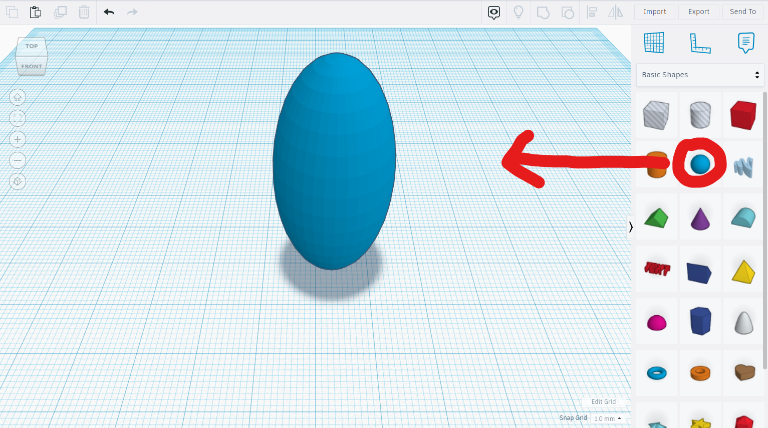Open the Basic Shapes category dropdown
Screen dimensions: 768x428
pos(700,74)
